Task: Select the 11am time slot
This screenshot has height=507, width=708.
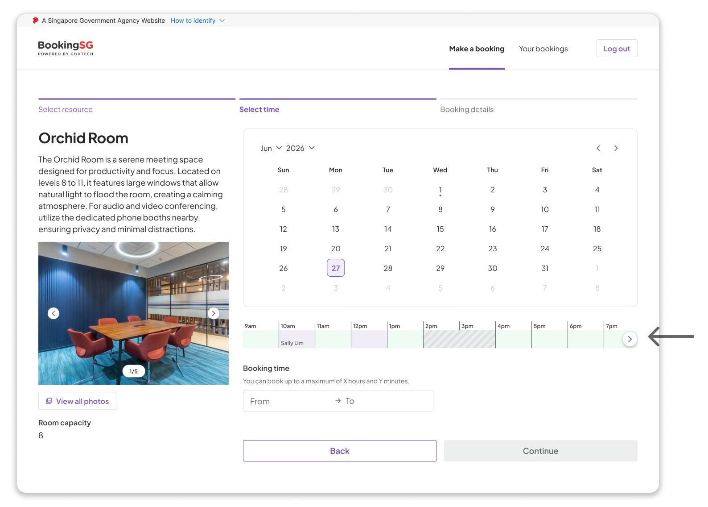Action: [x=333, y=339]
